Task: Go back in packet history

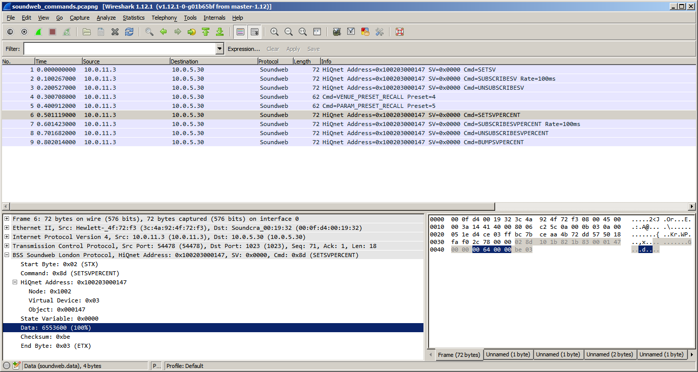Action: 164,32
